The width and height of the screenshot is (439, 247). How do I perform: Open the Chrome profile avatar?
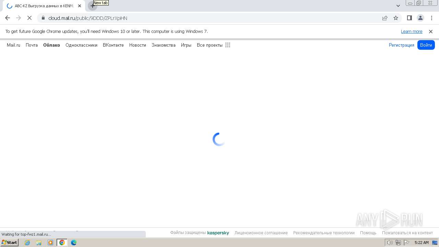coord(420,18)
